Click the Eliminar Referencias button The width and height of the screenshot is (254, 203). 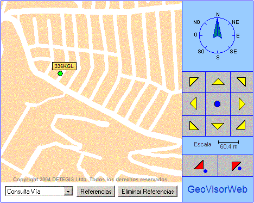click(x=148, y=192)
